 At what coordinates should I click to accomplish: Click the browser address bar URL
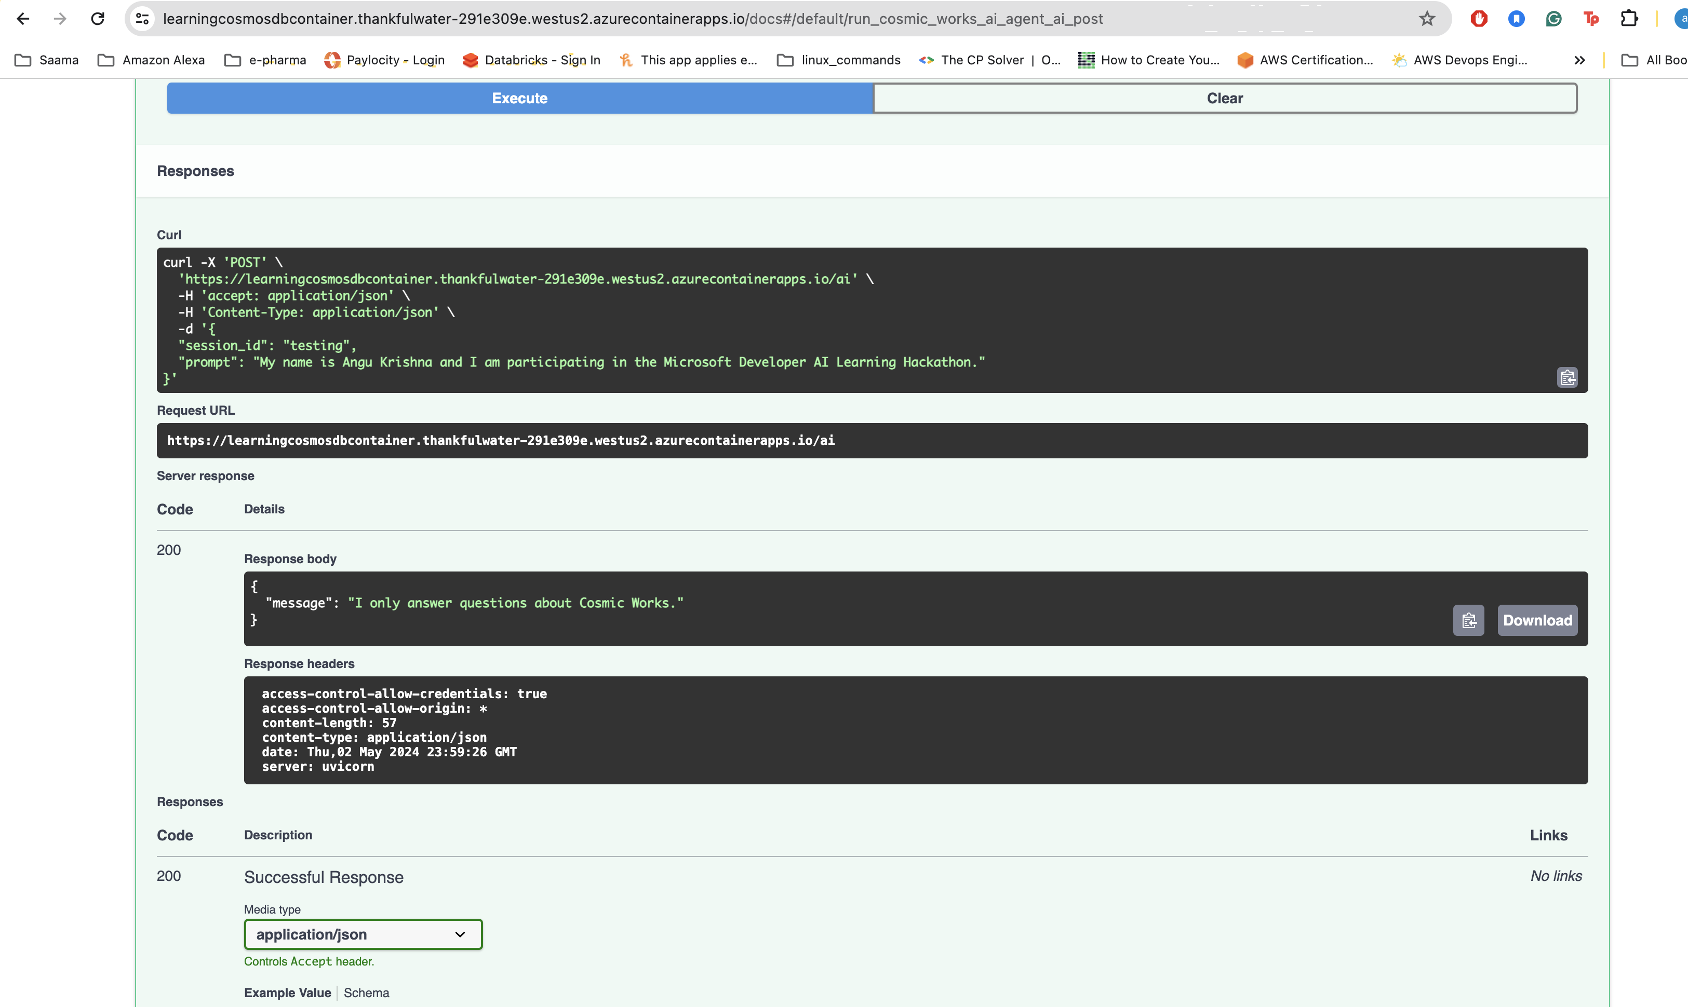click(632, 19)
